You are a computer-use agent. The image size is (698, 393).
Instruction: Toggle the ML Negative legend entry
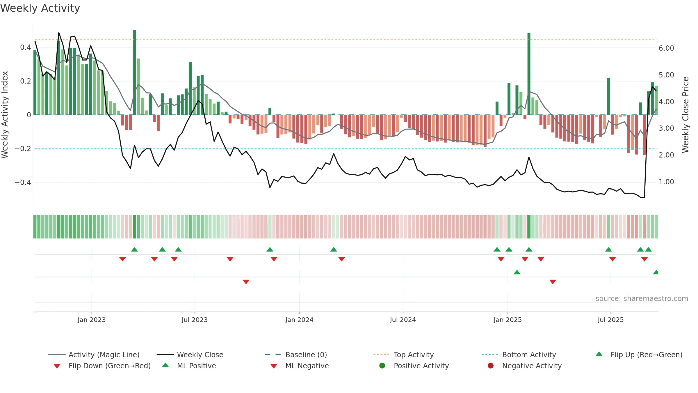pos(299,366)
